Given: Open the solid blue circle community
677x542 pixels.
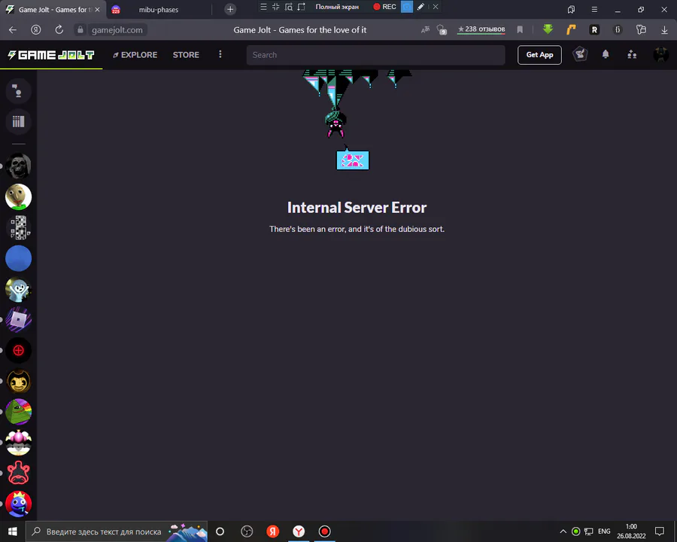Looking at the screenshot, I should (x=19, y=258).
